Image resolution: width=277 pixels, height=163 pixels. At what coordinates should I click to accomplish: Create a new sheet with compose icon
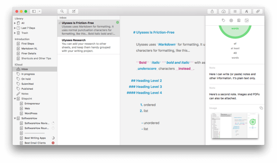tap(74, 11)
